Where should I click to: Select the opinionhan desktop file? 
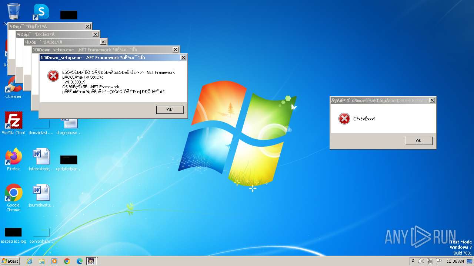point(41,235)
